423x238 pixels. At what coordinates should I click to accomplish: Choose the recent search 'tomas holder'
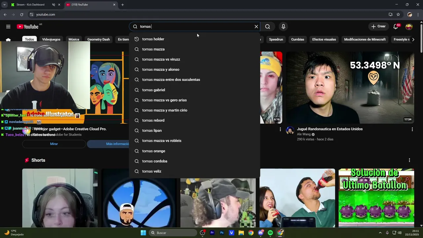pyautogui.click(x=194, y=39)
